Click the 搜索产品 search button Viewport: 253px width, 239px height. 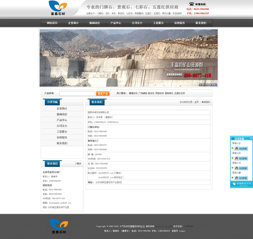pyautogui.click(x=103, y=93)
